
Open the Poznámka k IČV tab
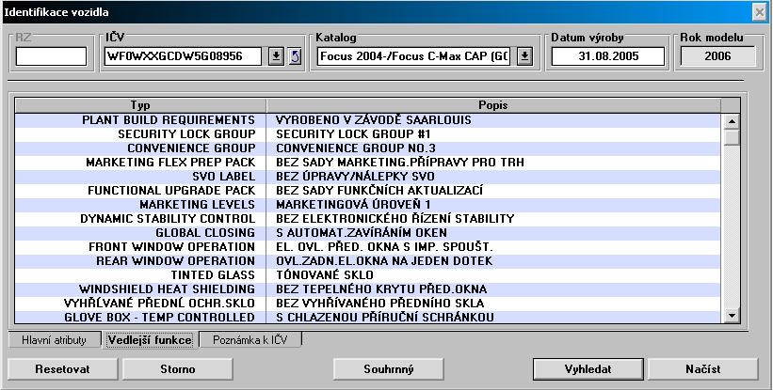[x=250, y=339]
